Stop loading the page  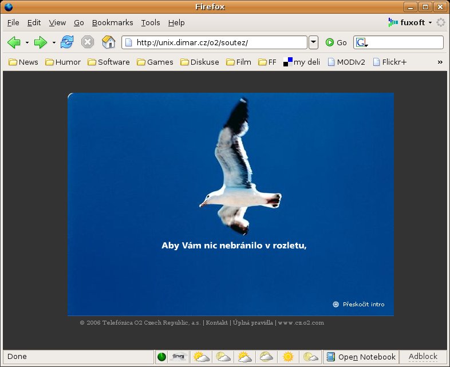(x=88, y=42)
